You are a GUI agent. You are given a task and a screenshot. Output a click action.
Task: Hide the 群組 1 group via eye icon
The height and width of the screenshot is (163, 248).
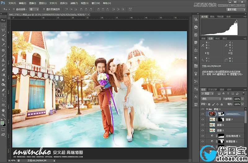click(x=203, y=109)
